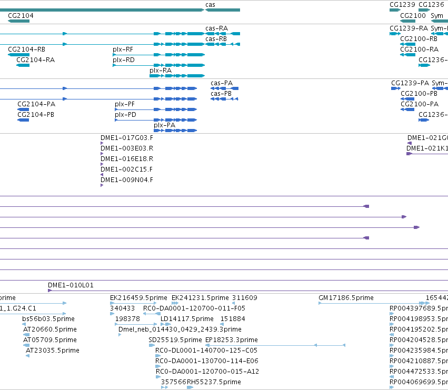This screenshot has height=390, width=448.
Task: Click the 'DME1-002C15.F' clone label
Action: (126, 169)
